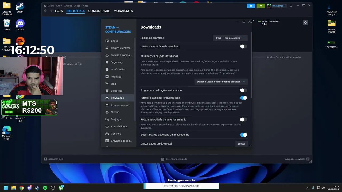Open Spotify from taskbar

45,188
